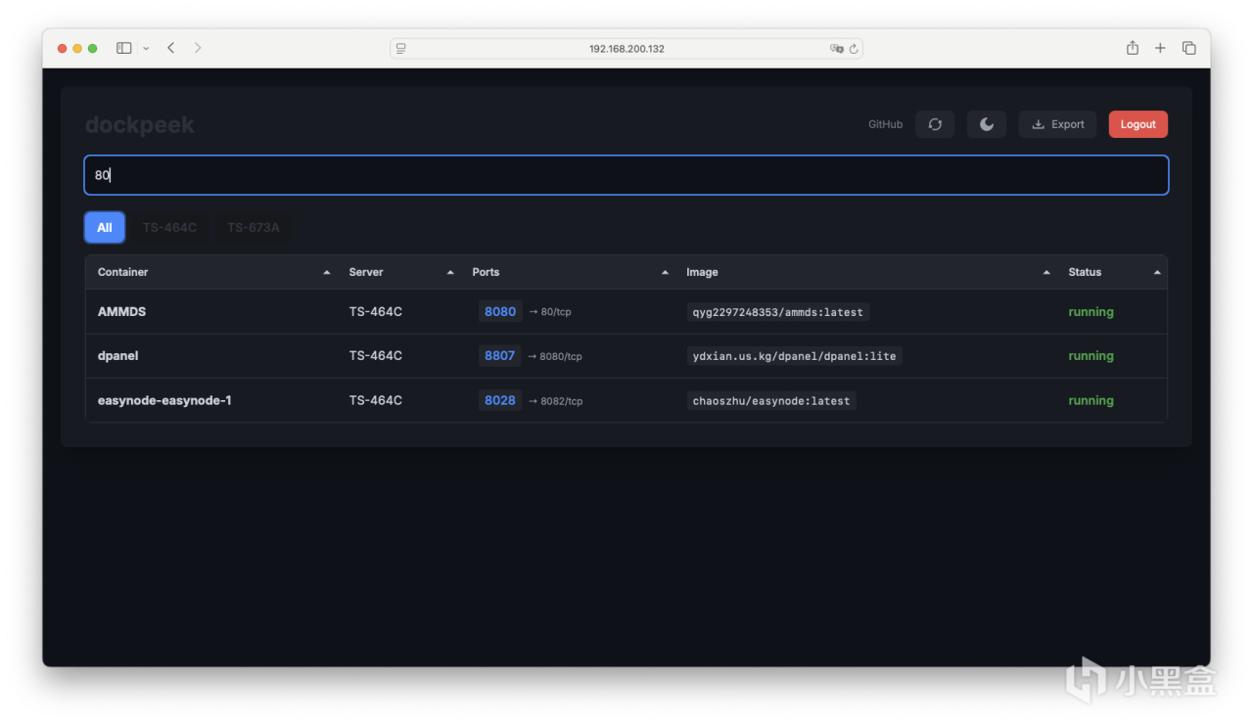The width and height of the screenshot is (1253, 723).
Task: Select the dpanel container name
Action: pos(118,356)
